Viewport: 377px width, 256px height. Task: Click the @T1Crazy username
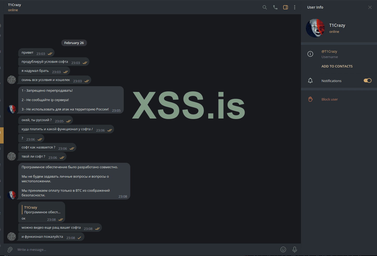pyautogui.click(x=329, y=52)
